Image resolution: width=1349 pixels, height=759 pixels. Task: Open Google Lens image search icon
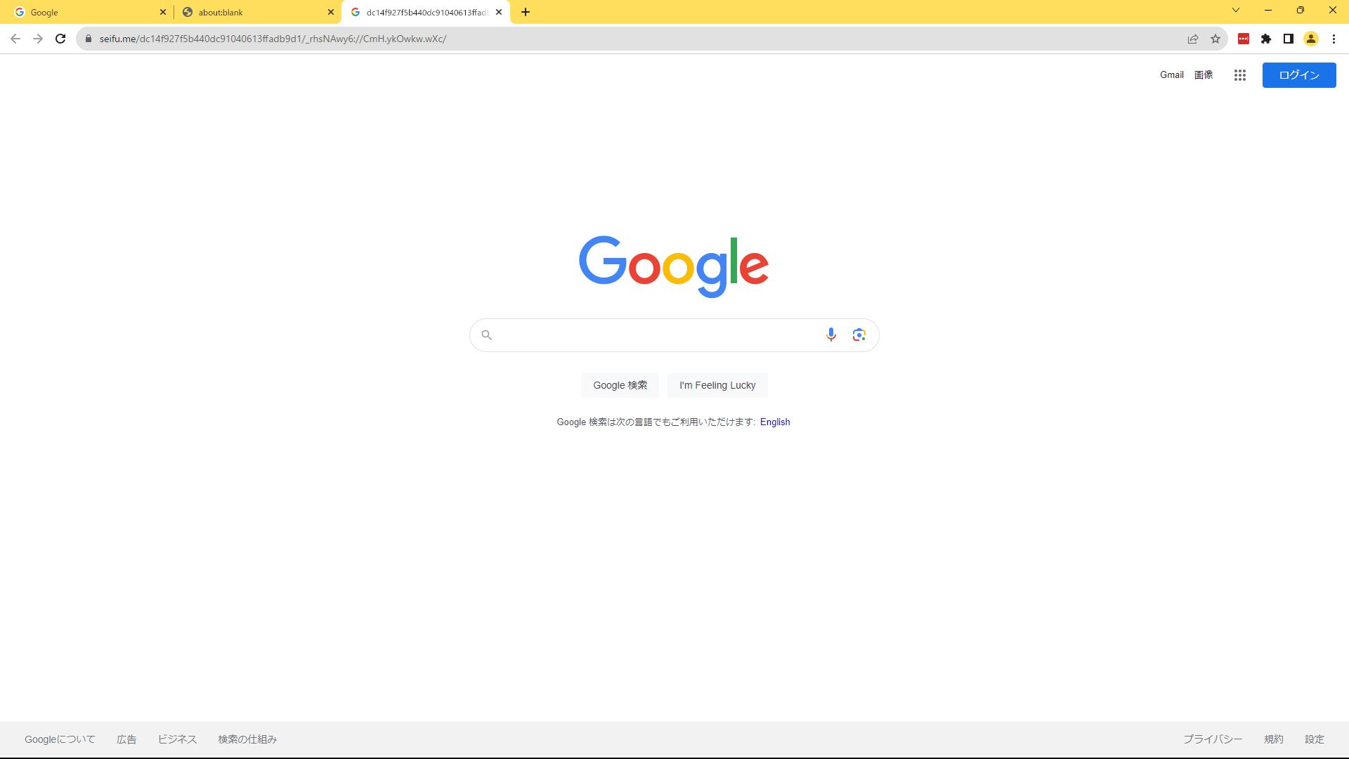coord(859,335)
